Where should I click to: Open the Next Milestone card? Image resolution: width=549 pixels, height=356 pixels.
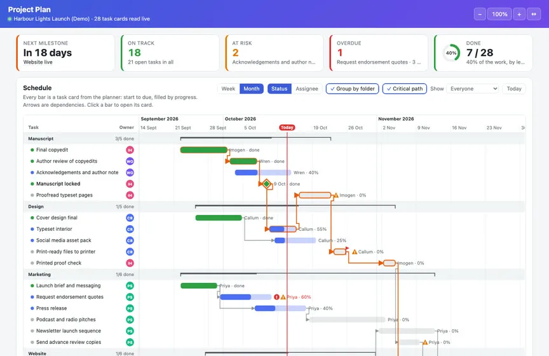65,53
